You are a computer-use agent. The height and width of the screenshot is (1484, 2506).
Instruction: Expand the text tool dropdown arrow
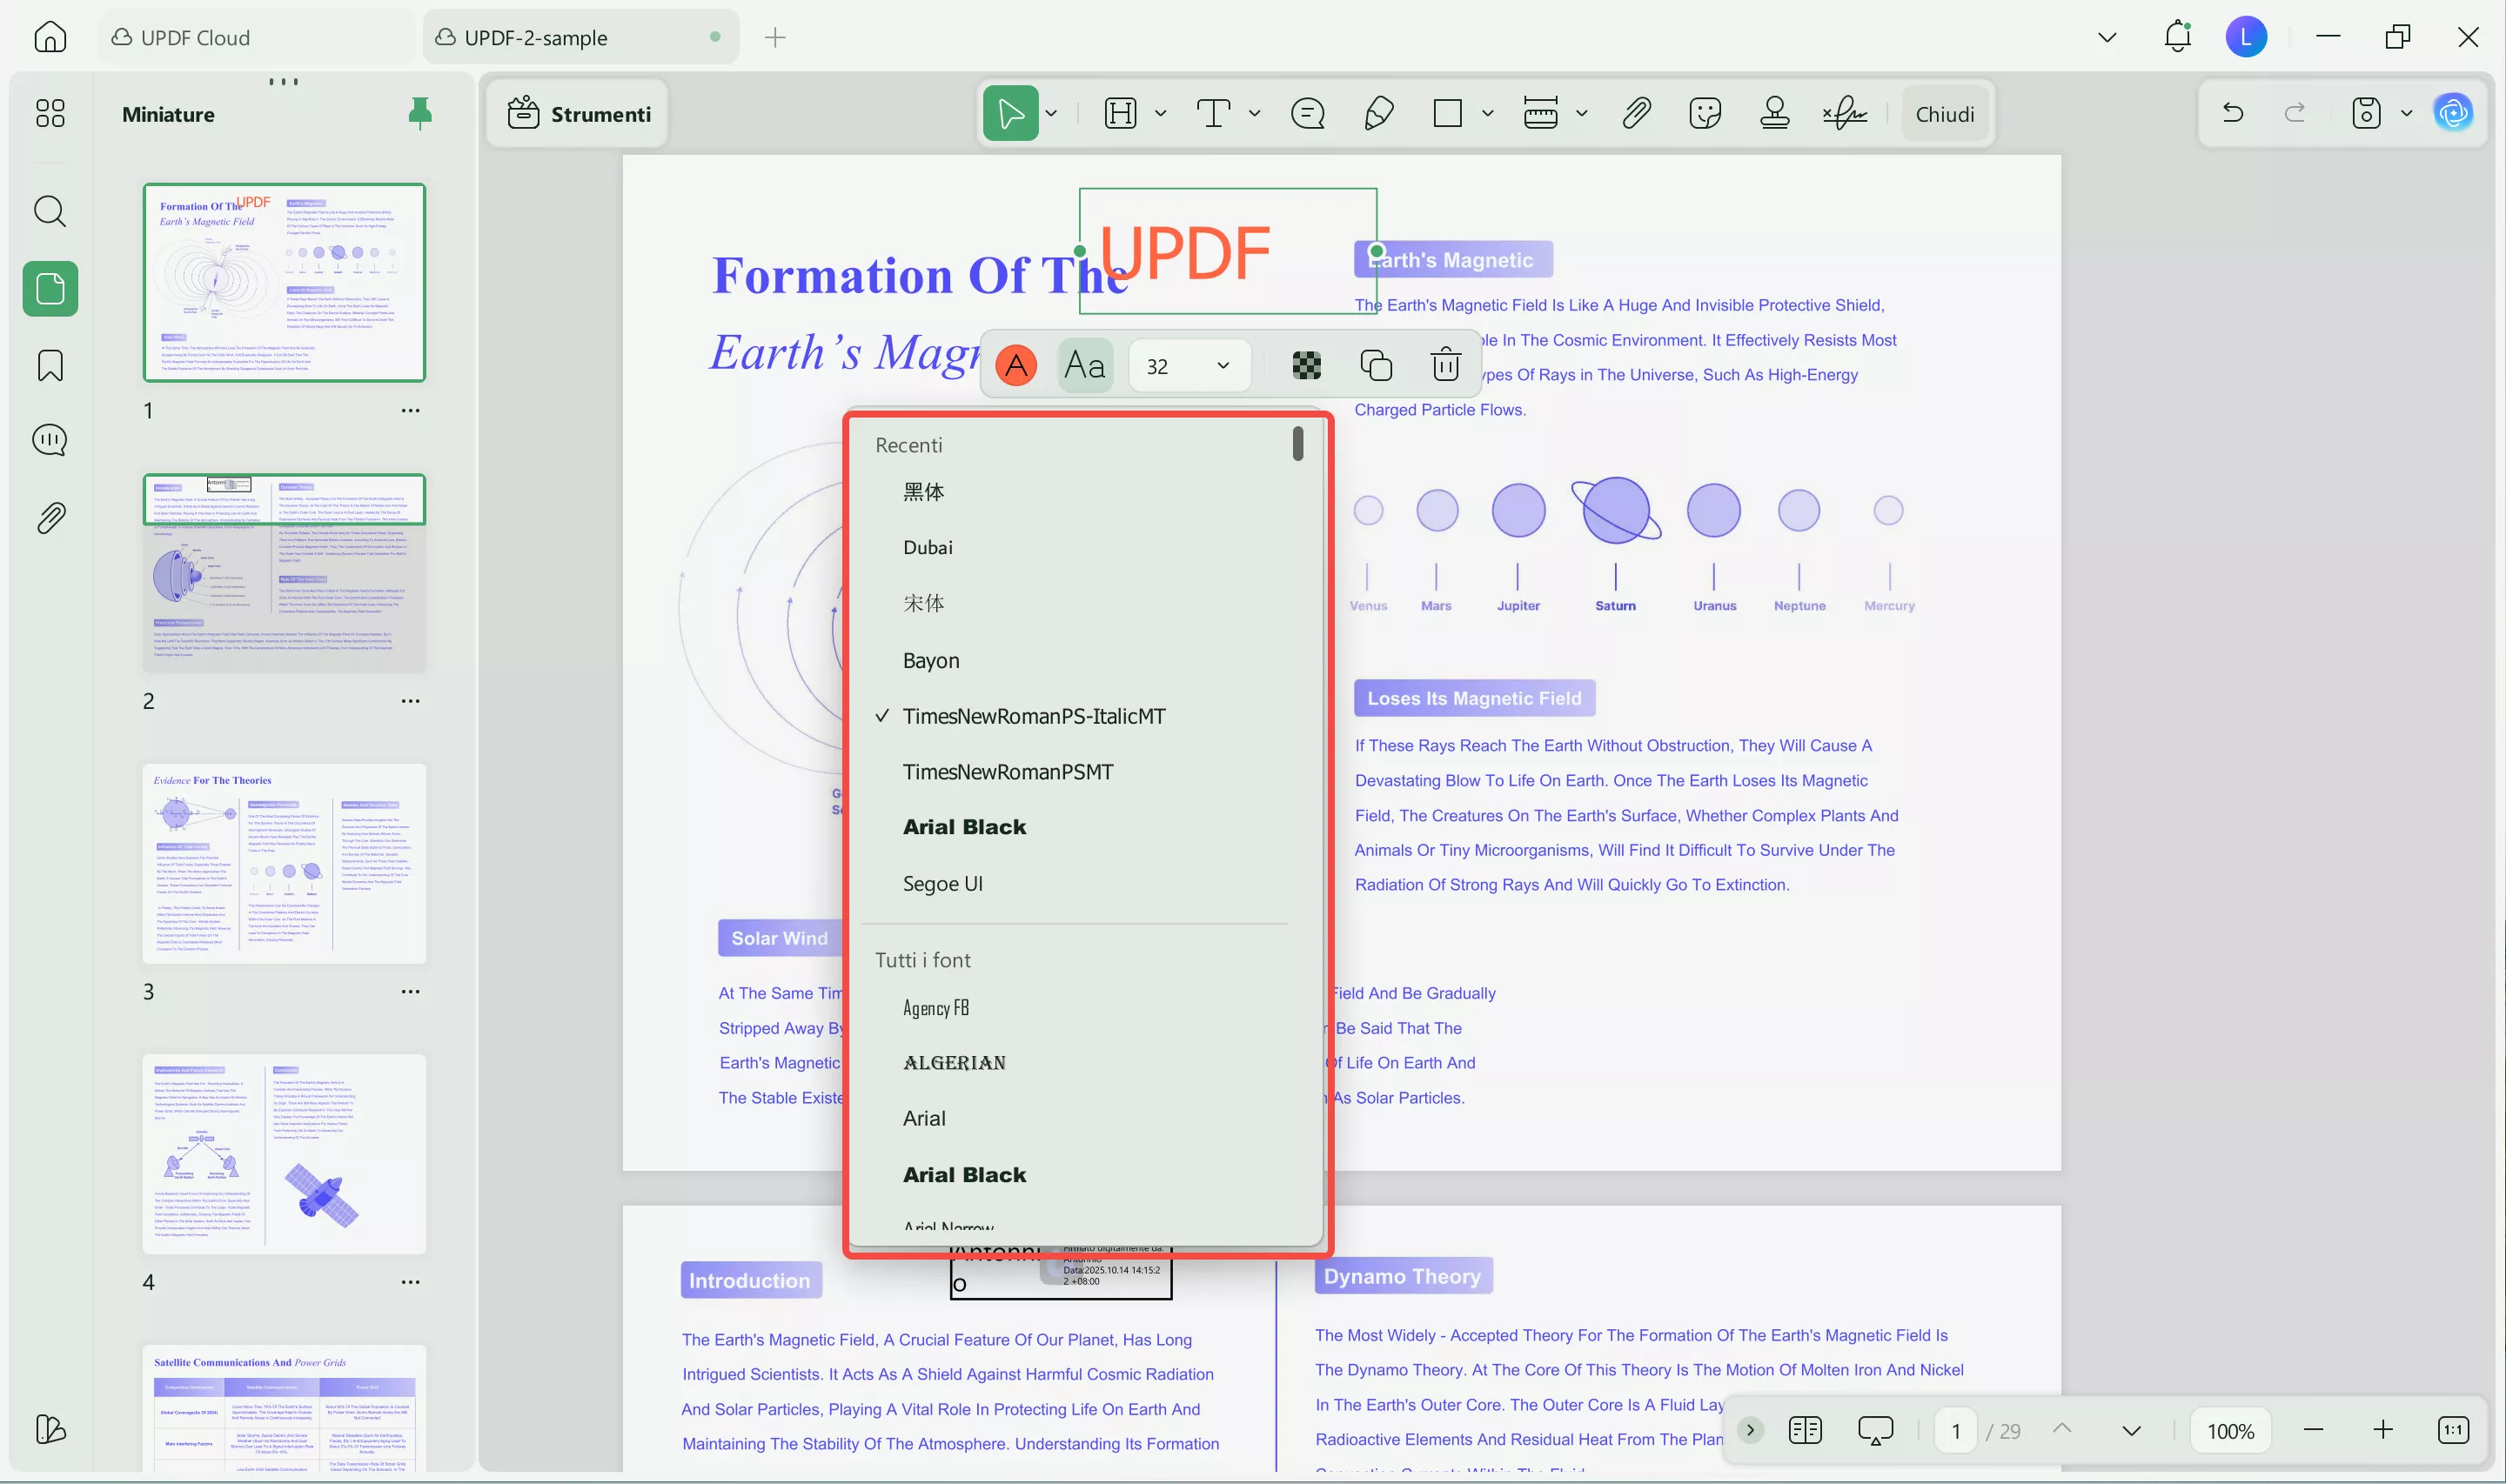pyautogui.click(x=1254, y=114)
